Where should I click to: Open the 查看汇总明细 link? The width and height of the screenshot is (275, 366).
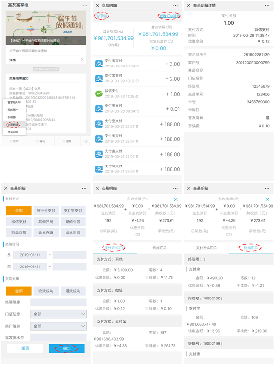pyautogui.click(x=170, y=16)
